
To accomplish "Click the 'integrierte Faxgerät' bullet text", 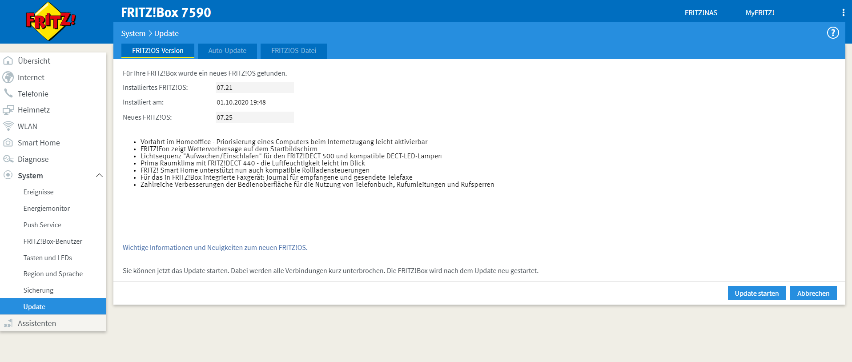I will (x=277, y=177).
